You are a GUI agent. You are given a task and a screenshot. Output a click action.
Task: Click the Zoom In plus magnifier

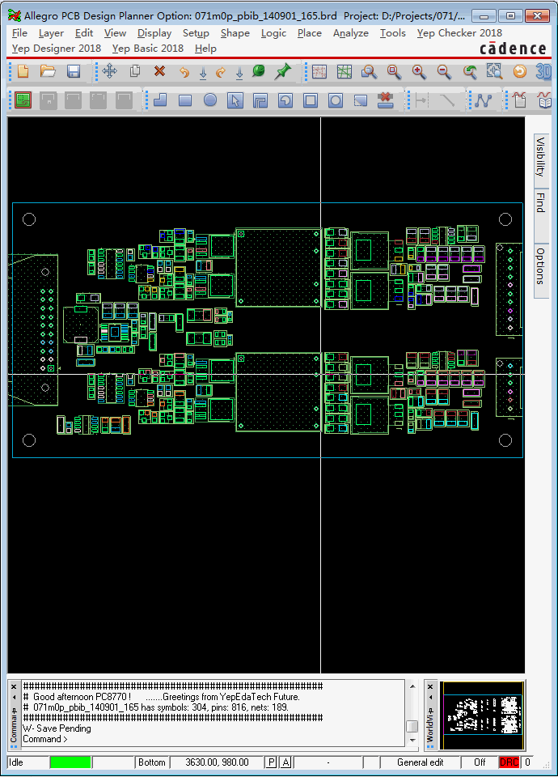pyautogui.click(x=419, y=72)
